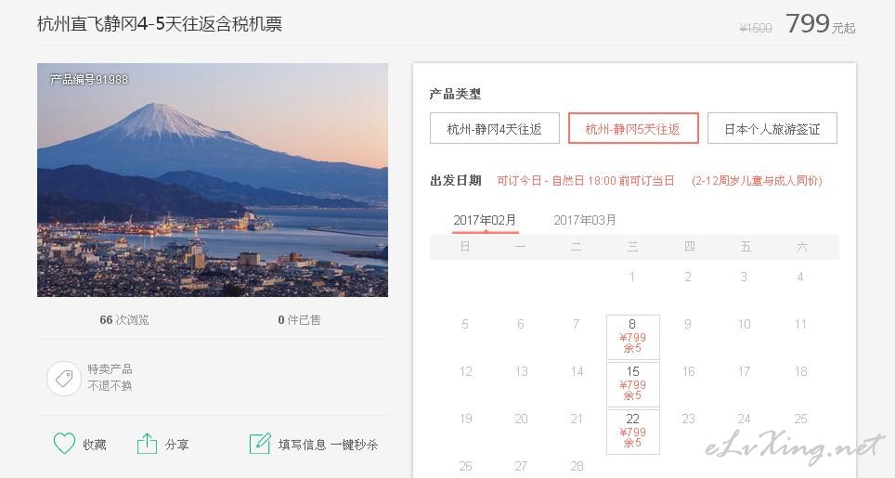Click calendar date 5
This screenshot has height=478, width=895.
click(x=465, y=325)
